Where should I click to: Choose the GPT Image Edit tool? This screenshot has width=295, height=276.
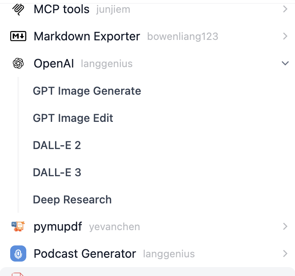(73, 118)
